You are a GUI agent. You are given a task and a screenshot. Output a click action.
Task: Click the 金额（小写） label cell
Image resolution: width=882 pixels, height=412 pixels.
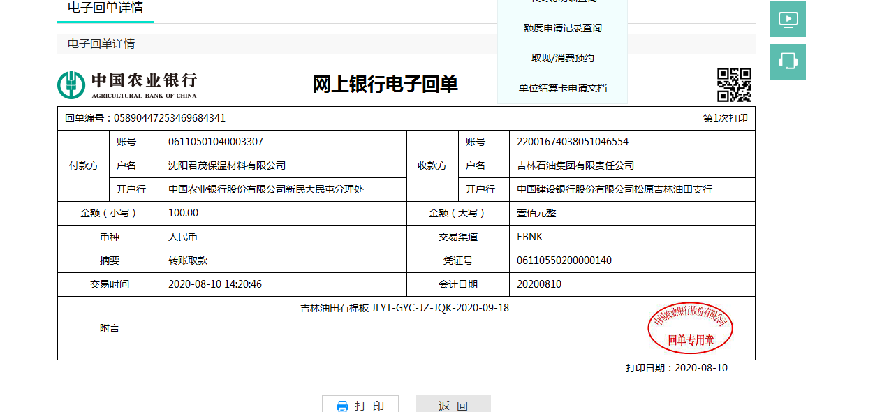click(x=110, y=213)
